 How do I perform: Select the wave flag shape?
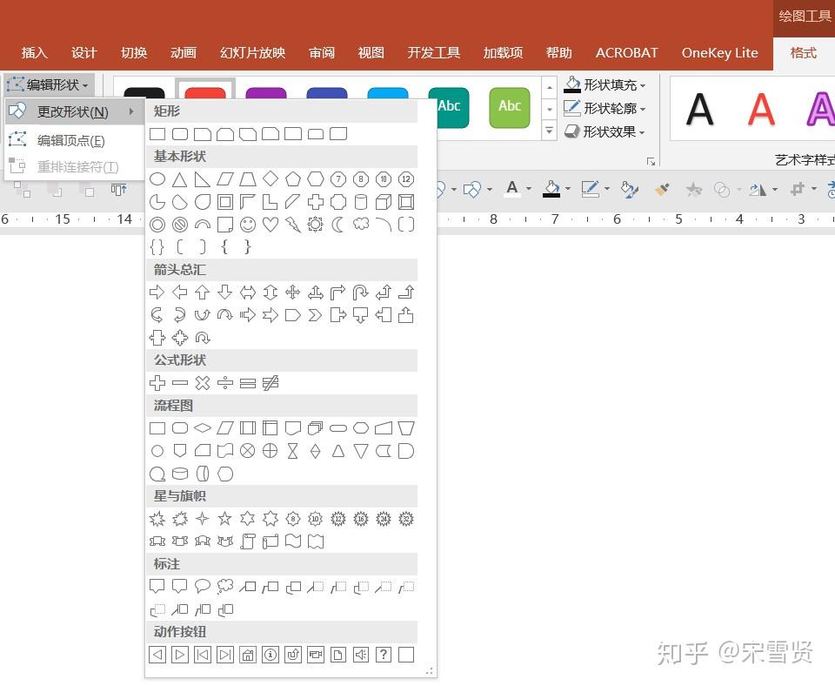[x=293, y=541]
